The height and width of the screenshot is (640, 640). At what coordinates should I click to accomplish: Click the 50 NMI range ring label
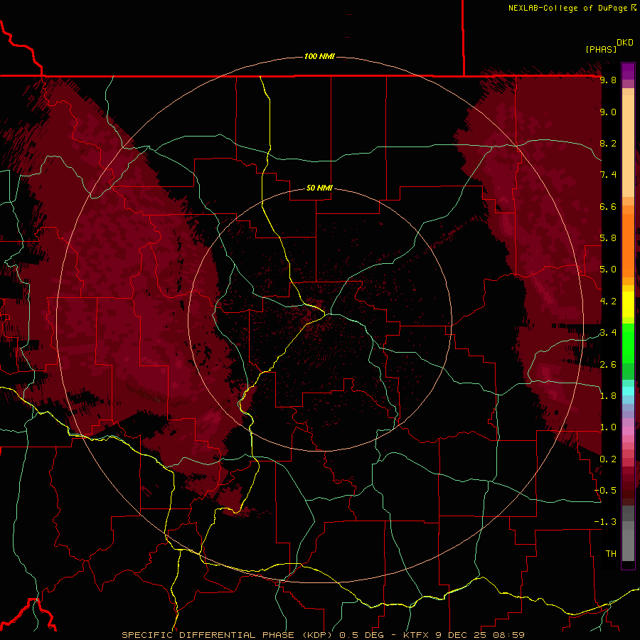pos(319,188)
